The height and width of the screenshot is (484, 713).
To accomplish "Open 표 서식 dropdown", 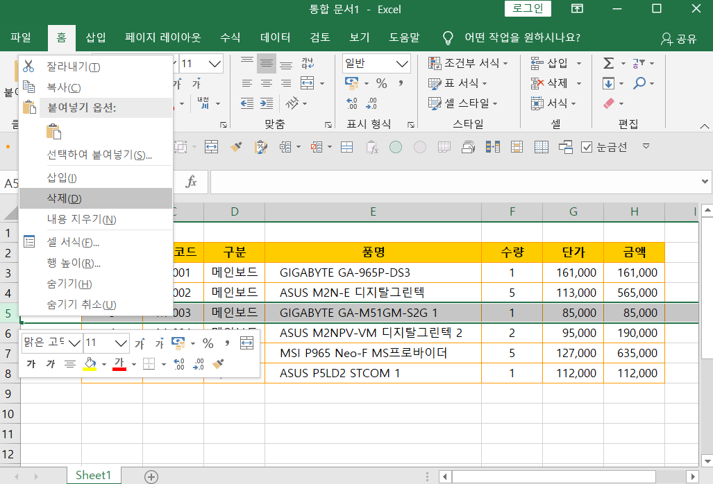I will click(458, 83).
